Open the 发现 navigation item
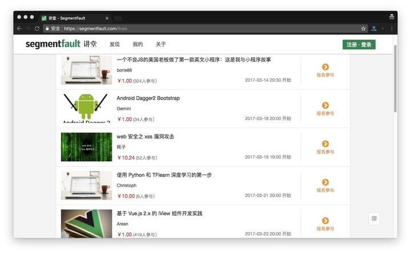The height and width of the screenshot is (254, 411). pos(115,44)
